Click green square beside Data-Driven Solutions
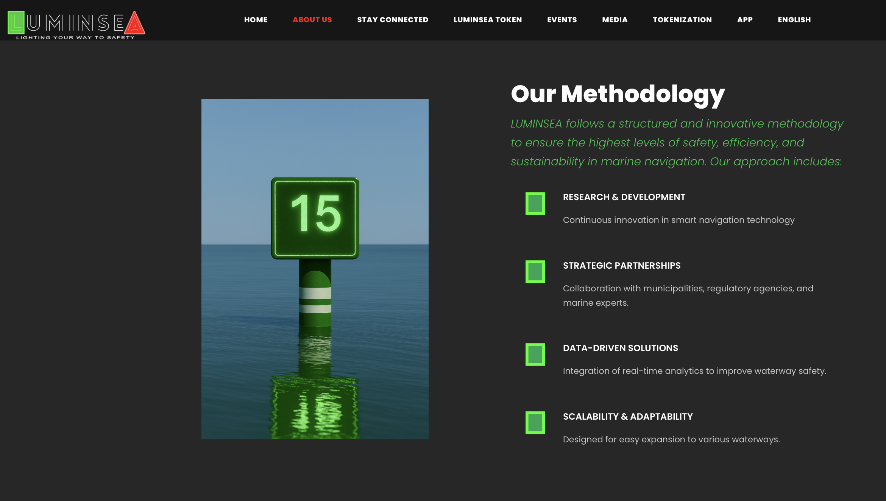Viewport: 886px width, 501px height. pos(535,355)
